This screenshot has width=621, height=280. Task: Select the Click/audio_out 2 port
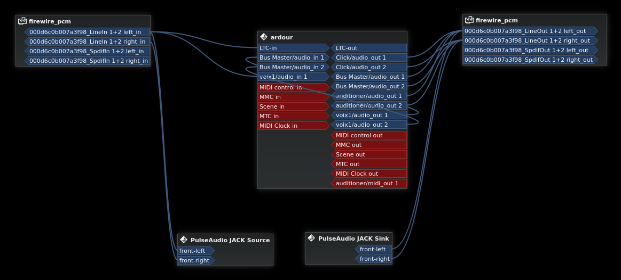[x=369, y=67]
